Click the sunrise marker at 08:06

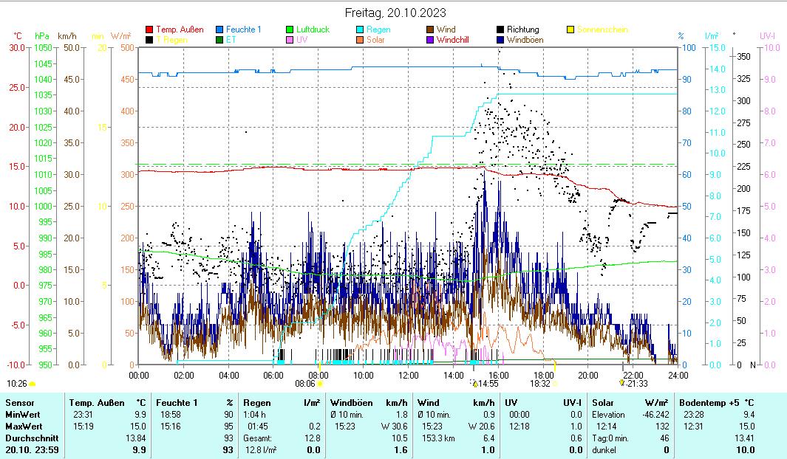click(320, 384)
